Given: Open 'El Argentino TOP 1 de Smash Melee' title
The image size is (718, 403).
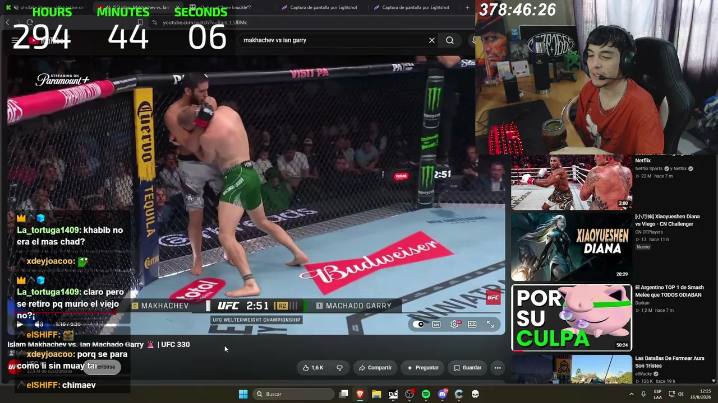Looking at the screenshot, I should tap(669, 291).
